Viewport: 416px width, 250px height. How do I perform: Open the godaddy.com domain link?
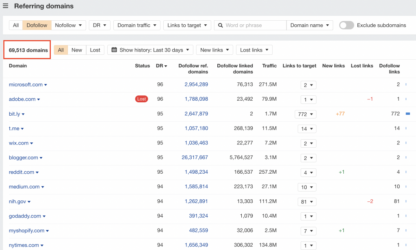coord(25,216)
